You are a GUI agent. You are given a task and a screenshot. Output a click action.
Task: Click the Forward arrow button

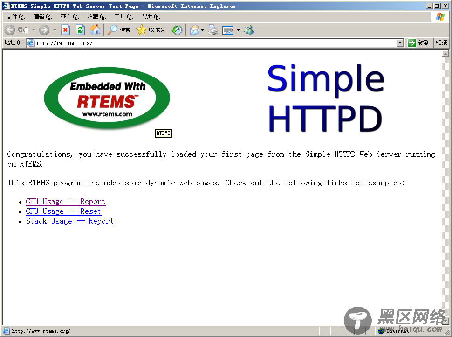pos(44,30)
